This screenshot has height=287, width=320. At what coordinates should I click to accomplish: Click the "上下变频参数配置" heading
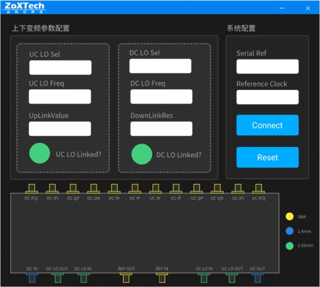click(x=41, y=28)
